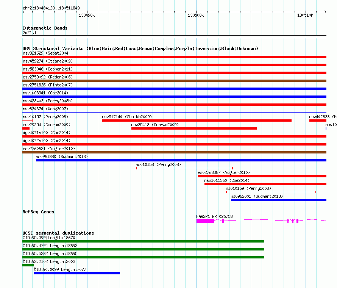Click the nsv517144 (Shaikh2009) red bar
This screenshot has width=337, height=288.
click(197, 121)
